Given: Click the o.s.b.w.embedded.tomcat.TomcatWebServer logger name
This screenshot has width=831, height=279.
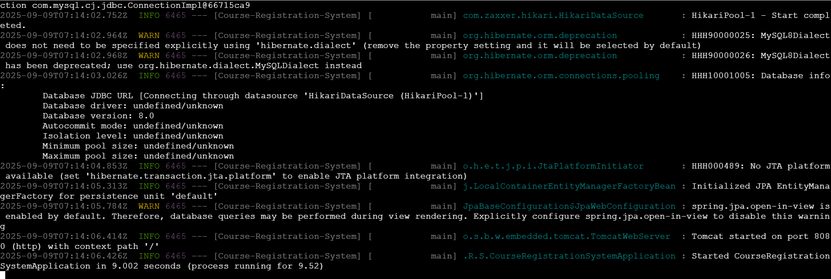Looking at the screenshot, I should click(566, 236).
